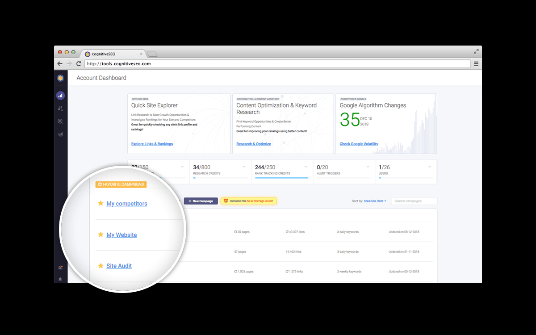Viewport: 536px width, 335px height.
Task: Click the Includes the NEW OnPage Audit badge
Action: tap(249, 201)
